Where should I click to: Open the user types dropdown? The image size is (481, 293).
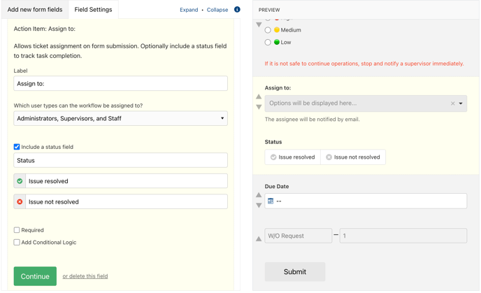coord(120,118)
